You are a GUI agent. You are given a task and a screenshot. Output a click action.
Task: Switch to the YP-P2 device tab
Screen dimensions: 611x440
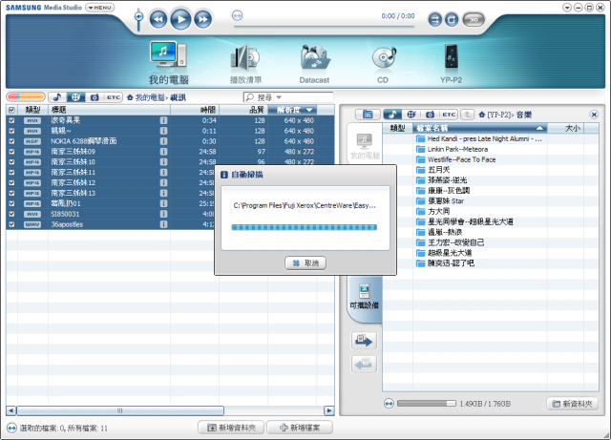(452, 64)
